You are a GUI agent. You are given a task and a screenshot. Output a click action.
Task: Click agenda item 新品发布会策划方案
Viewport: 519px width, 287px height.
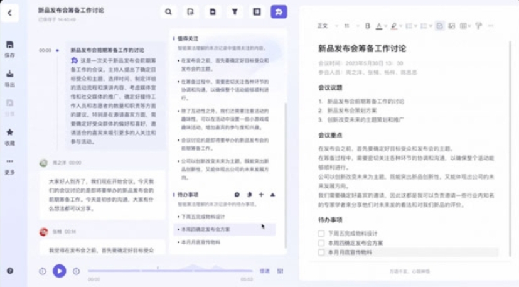pos(352,111)
